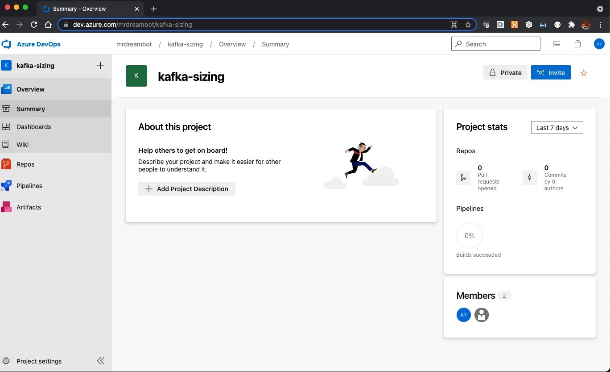This screenshot has height=372, width=610.
Task: Open the Last 7 days dropdown
Action: (x=557, y=127)
